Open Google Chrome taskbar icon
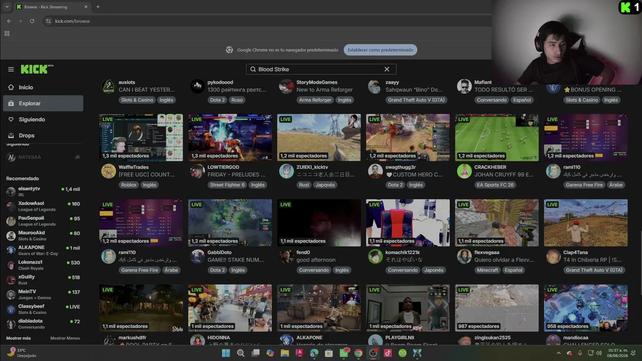The image size is (642, 361). pos(358,353)
